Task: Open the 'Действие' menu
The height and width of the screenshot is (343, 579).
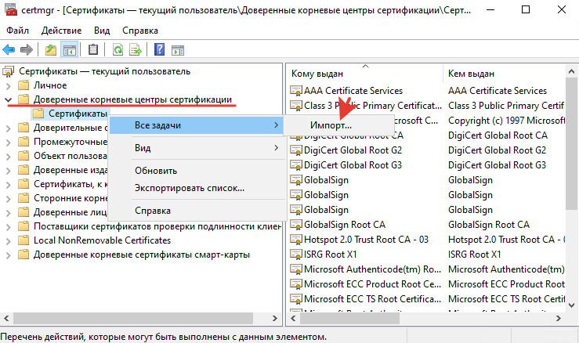Action: (61, 31)
